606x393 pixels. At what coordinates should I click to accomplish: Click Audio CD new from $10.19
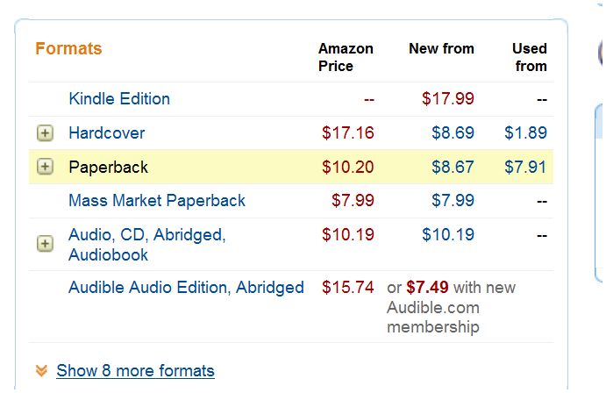[448, 235]
